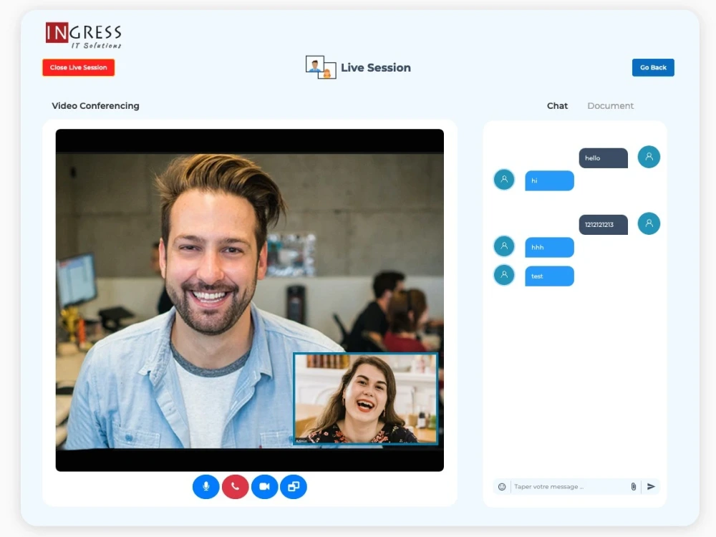Open the emoji picker in chat
The height and width of the screenshot is (537, 716).
coord(502,487)
